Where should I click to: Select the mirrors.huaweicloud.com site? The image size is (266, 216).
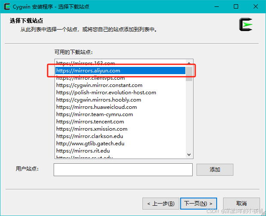[120, 107]
